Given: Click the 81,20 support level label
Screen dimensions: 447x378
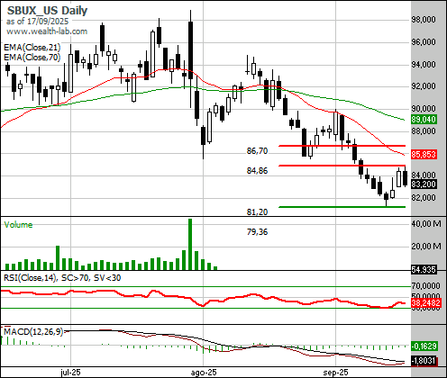Looking at the screenshot, I should (x=257, y=211).
